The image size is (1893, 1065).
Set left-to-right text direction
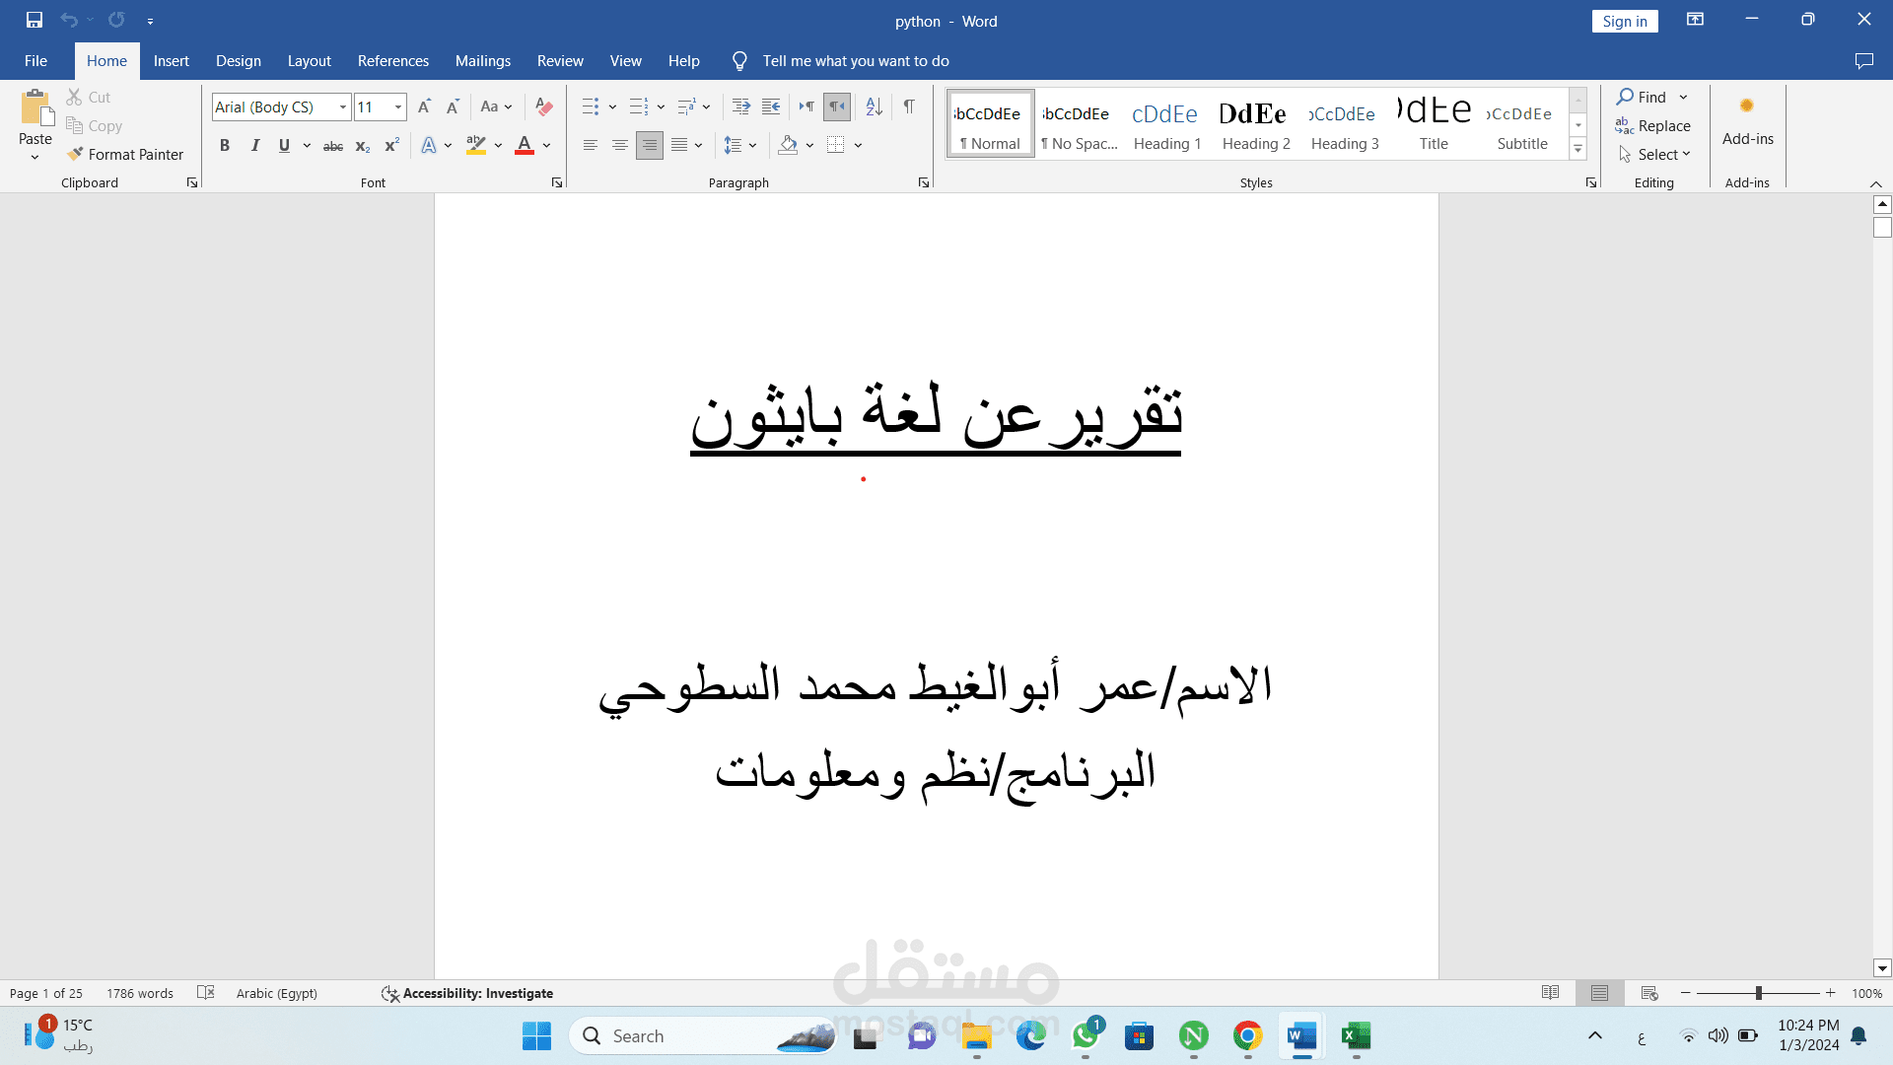[806, 106]
